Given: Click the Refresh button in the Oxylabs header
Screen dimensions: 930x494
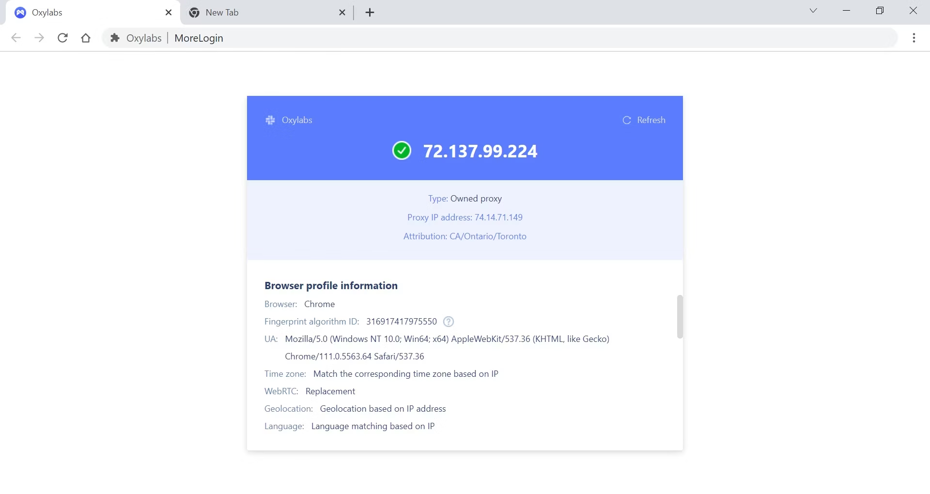Looking at the screenshot, I should click(644, 120).
